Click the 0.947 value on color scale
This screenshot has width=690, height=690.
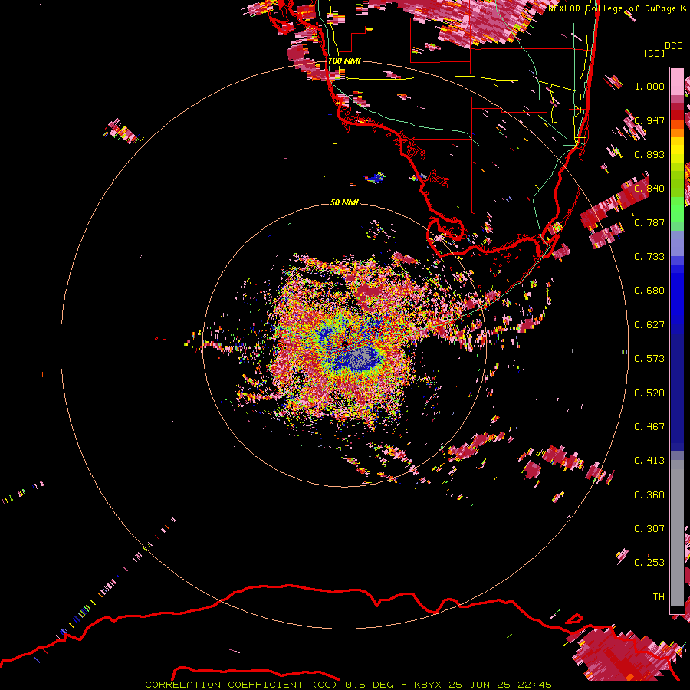[649, 120]
